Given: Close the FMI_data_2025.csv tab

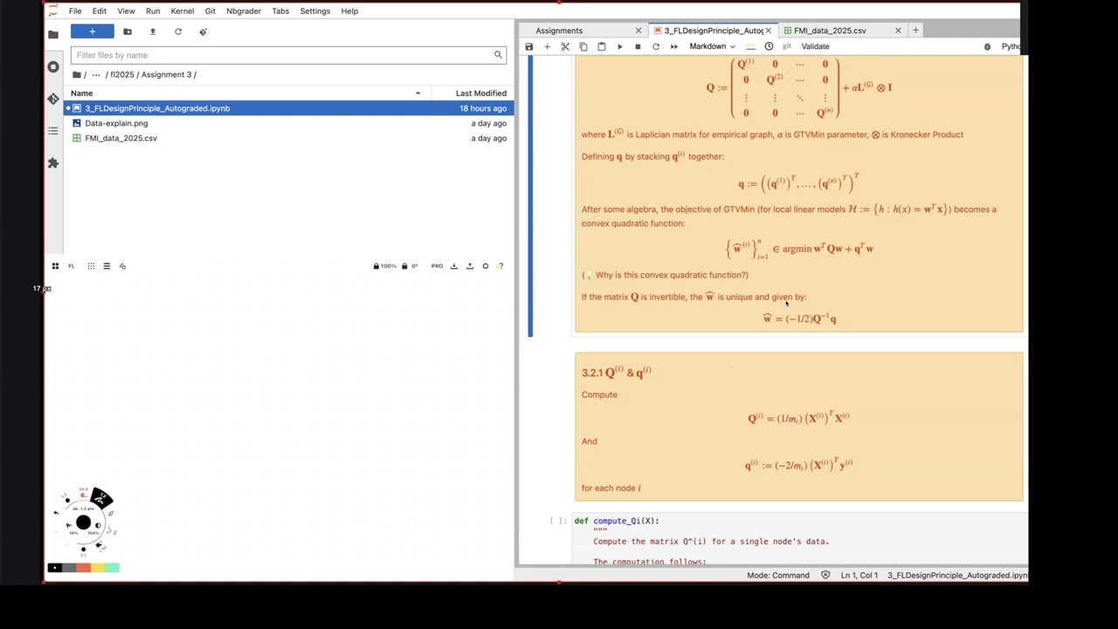Looking at the screenshot, I should [898, 31].
